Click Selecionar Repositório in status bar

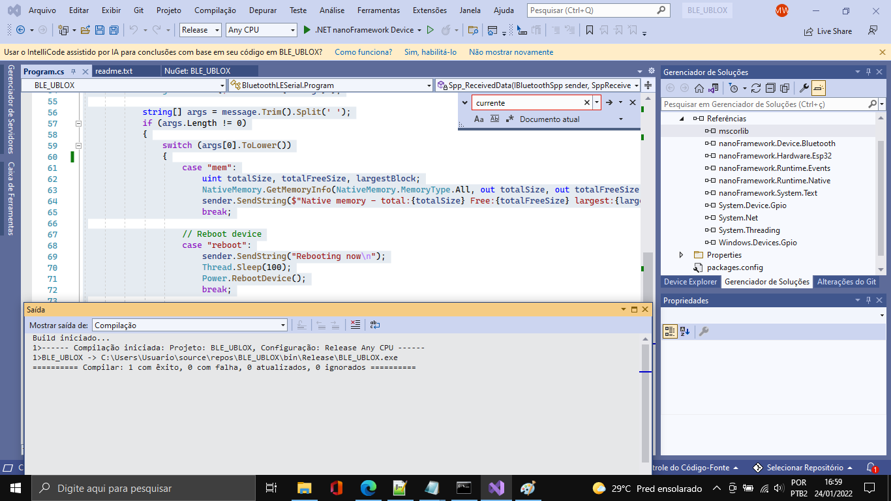(804, 468)
